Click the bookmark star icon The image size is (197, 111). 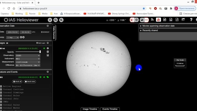144,8
